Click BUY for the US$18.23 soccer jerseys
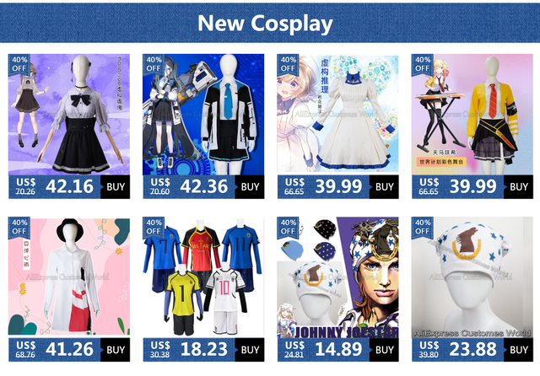 [250, 350]
